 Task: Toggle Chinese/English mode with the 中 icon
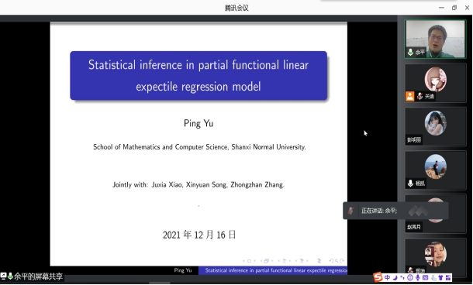[x=388, y=277]
